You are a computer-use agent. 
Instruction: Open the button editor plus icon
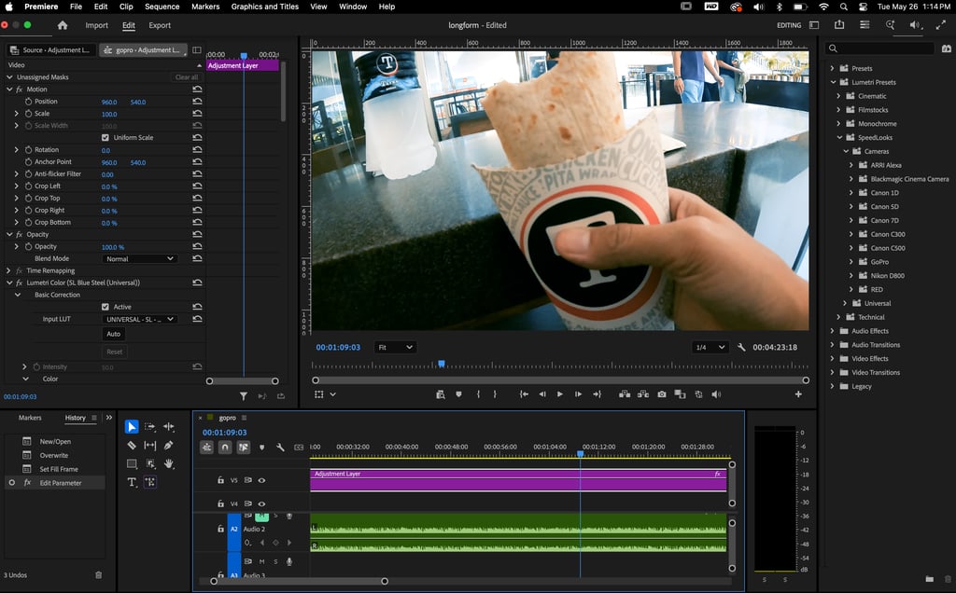[798, 394]
